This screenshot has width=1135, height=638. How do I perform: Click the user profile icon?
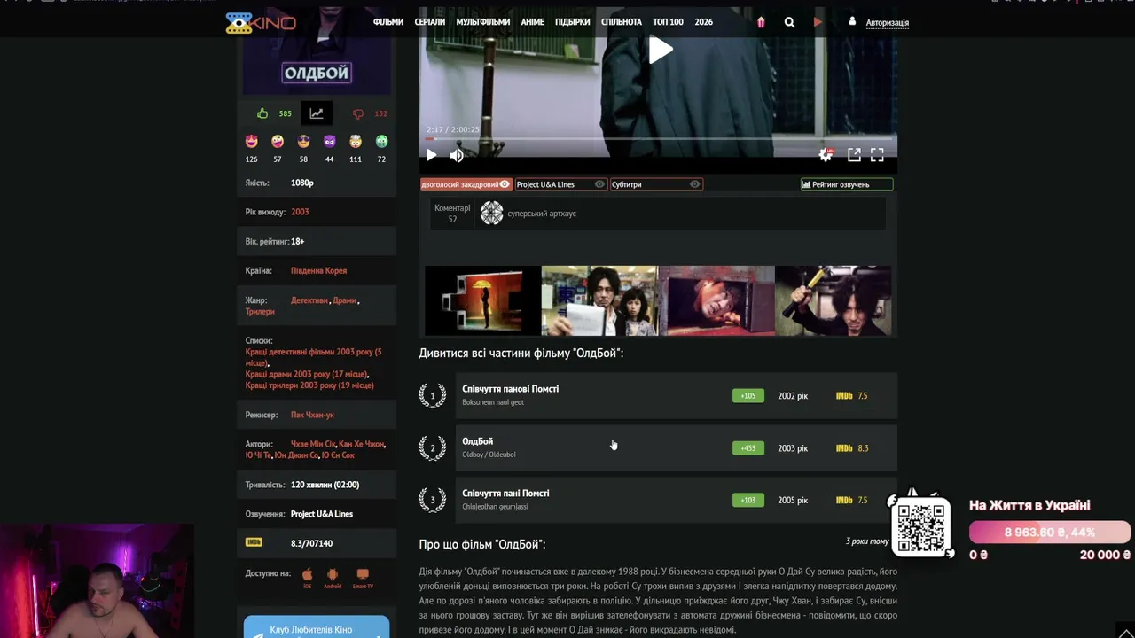pos(852,21)
